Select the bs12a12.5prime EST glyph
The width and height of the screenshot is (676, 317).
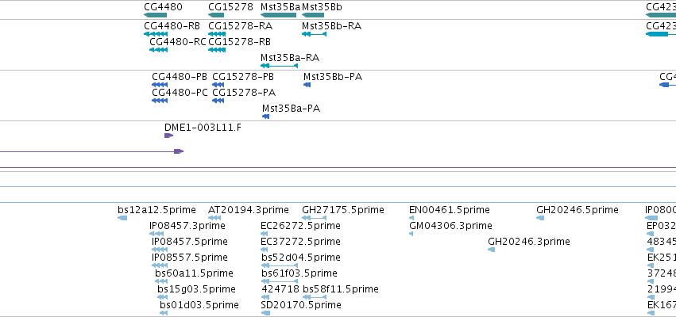click(x=122, y=218)
